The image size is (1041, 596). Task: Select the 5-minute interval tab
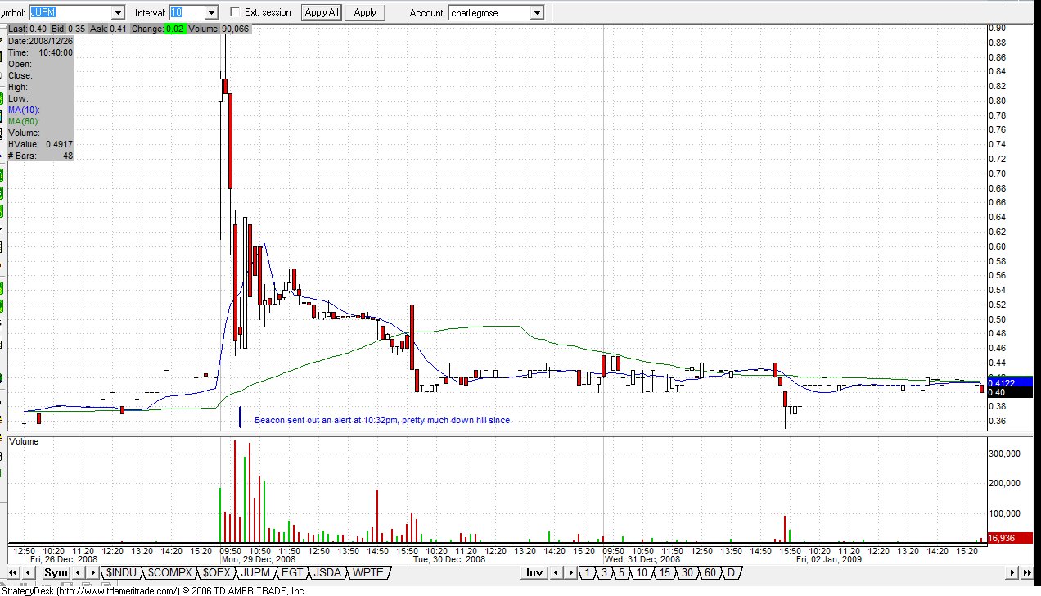(622, 573)
